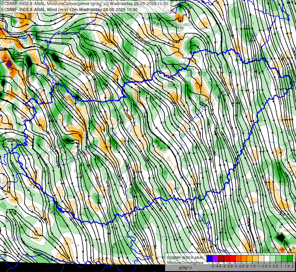Click the blue legend swatch below -5

pyautogui.click(x=210, y=258)
